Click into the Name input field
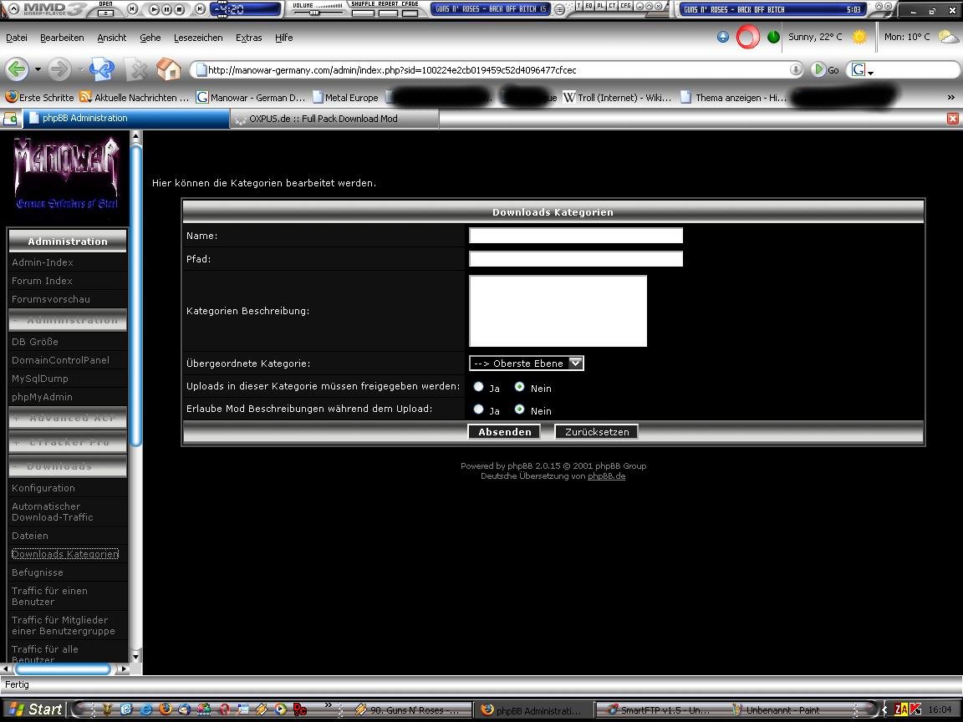Viewport: 963px width, 722px height. [x=575, y=236]
